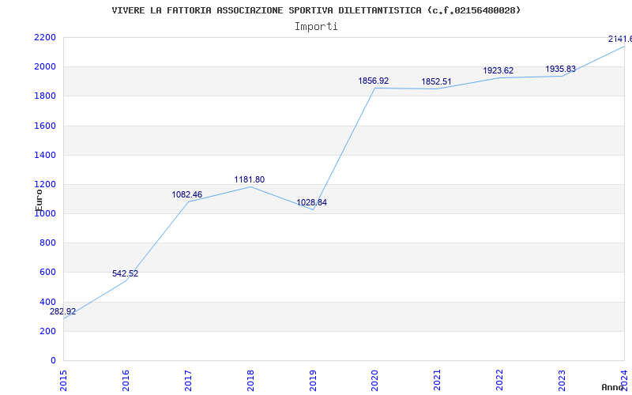Click the 1082.46 data label
Image resolution: width=632 pixels, height=395 pixels.
(x=187, y=194)
